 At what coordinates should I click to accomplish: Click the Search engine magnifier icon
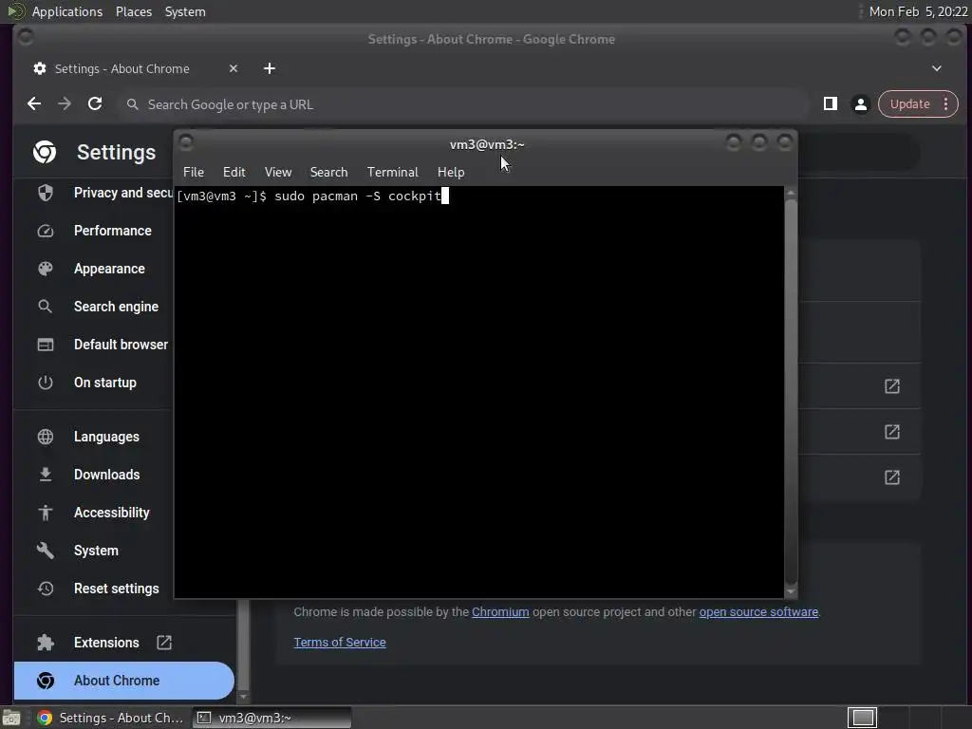tap(46, 307)
